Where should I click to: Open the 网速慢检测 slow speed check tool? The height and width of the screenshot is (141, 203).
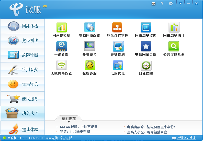(61, 30)
